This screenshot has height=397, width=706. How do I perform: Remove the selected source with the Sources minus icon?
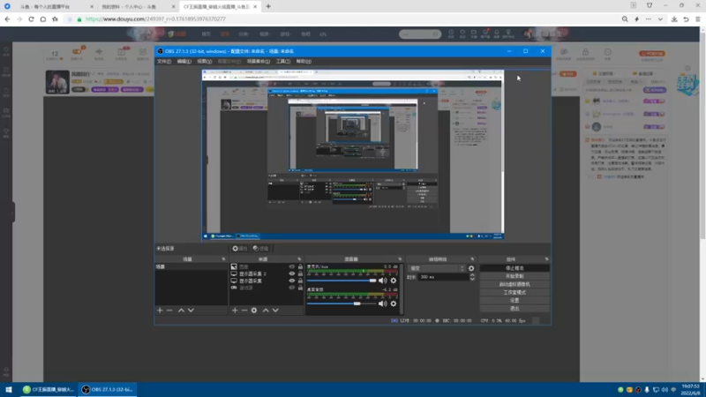[244, 311]
